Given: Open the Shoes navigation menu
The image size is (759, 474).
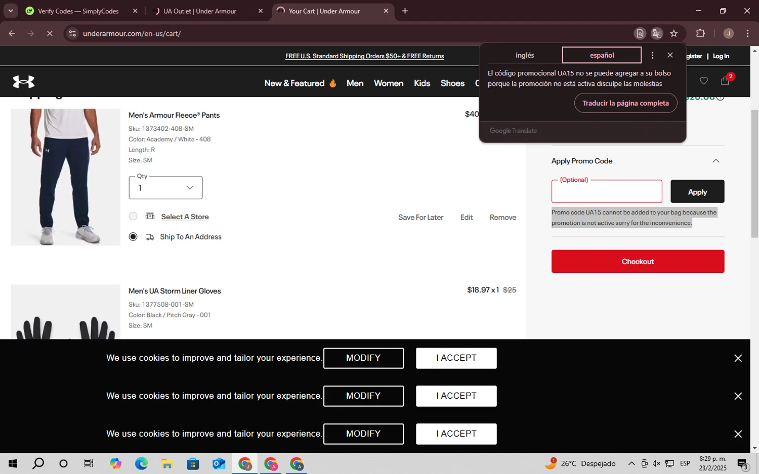Looking at the screenshot, I should [x=452, y=83].
